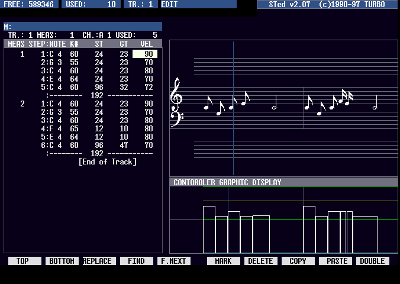
Task: Click the TOP button
Action: (x=25, y=261)
